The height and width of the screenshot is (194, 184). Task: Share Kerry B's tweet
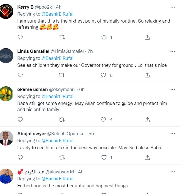148,37
